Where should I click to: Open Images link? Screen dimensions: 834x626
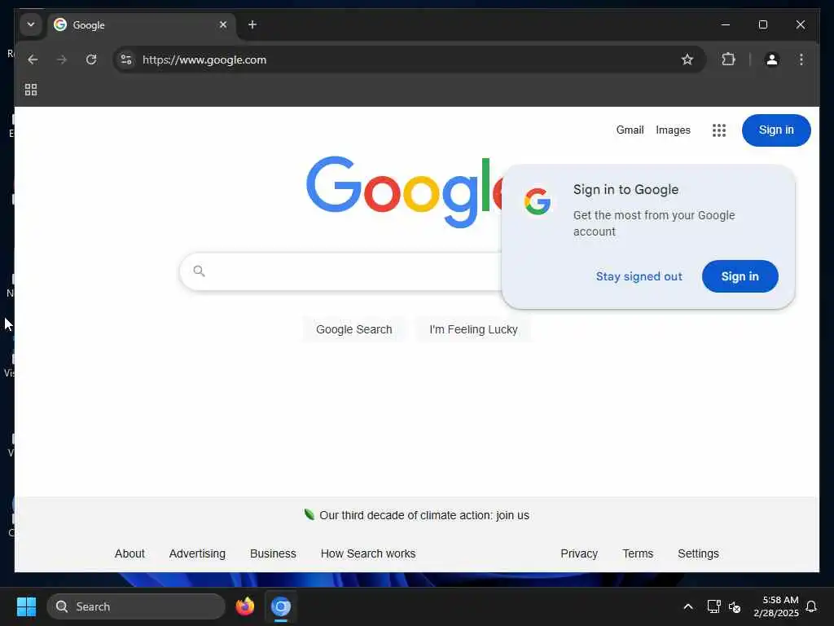[x=673, y=130]
